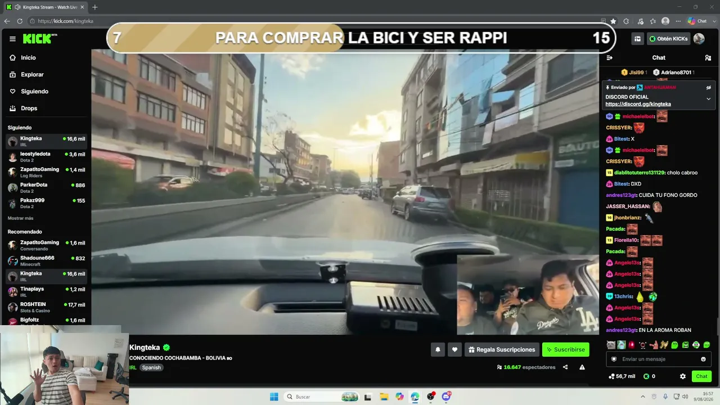This screenshot has width=720, height=405.
Task: Open leostyledota channel in Siguiendo list
Action: [x=46, y=156]
